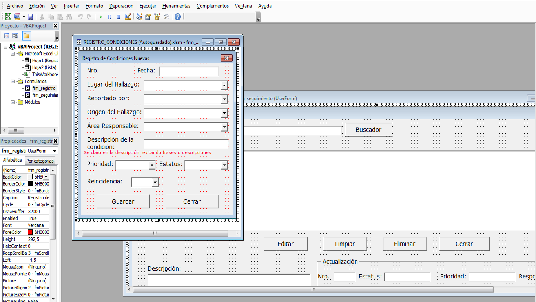The height and width of the screenshot is (302, 536).
Task: Click the View Microsoft Excel icon
Action: click(x=8, y=17)
